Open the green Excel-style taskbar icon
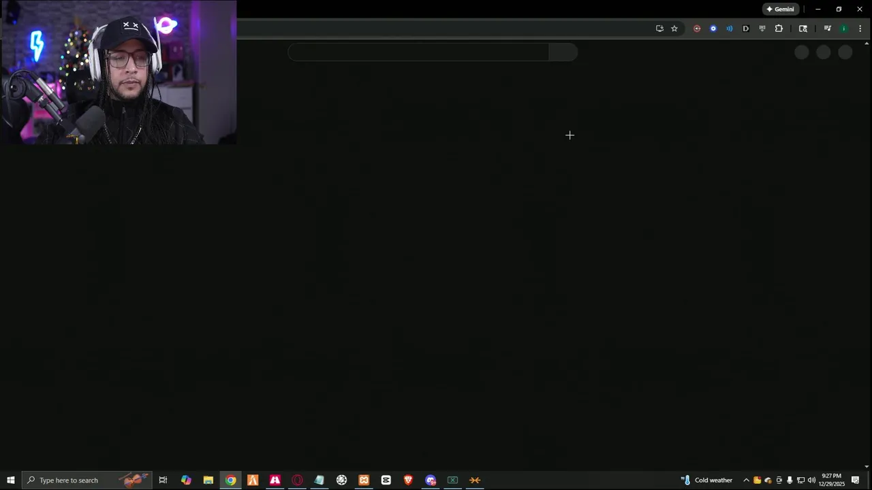This screenshot has height=490, width=872. pyautogui.click(x=452, y=480)
